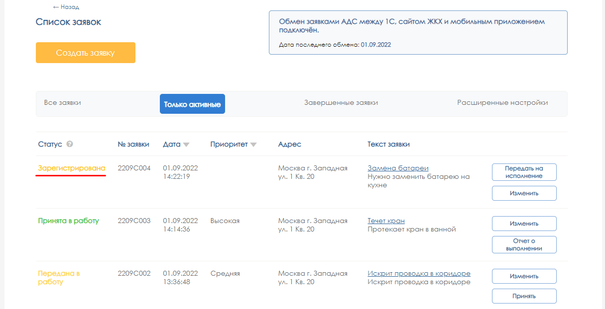
Task: Click the Зарегистрирована status label
Action: (72, 168)
